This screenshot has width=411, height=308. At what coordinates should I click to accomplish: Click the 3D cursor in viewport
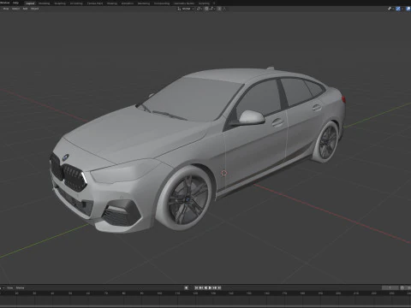click(224, 173)
